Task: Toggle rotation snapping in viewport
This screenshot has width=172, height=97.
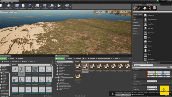Action: point(112,12)
